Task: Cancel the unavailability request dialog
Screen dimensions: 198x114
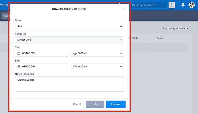Action: [77, 104]
